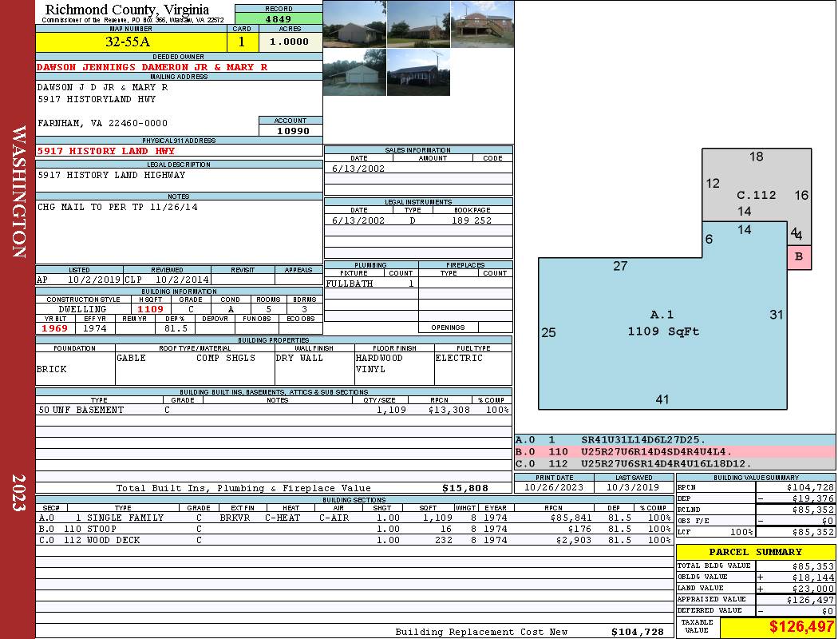Click mailing address line 5917 HISTORYLAND HWY

[x=97, y=99]
